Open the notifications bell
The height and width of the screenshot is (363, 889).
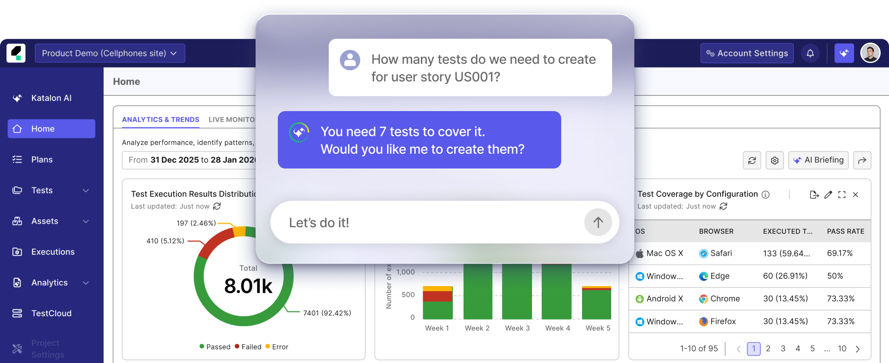tap(810, 53)
